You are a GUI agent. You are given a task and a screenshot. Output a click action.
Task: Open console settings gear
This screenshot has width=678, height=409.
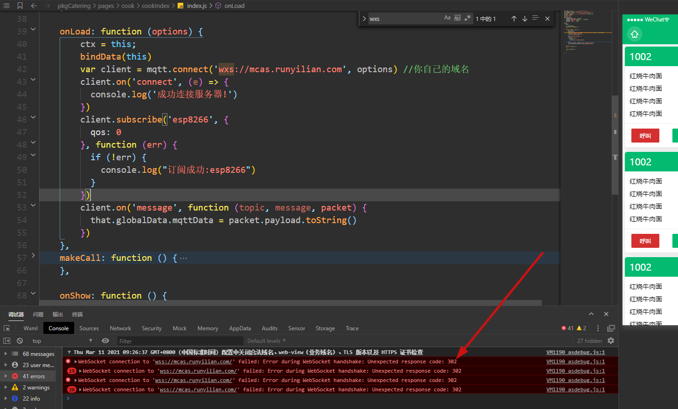[x=611, y=341]
